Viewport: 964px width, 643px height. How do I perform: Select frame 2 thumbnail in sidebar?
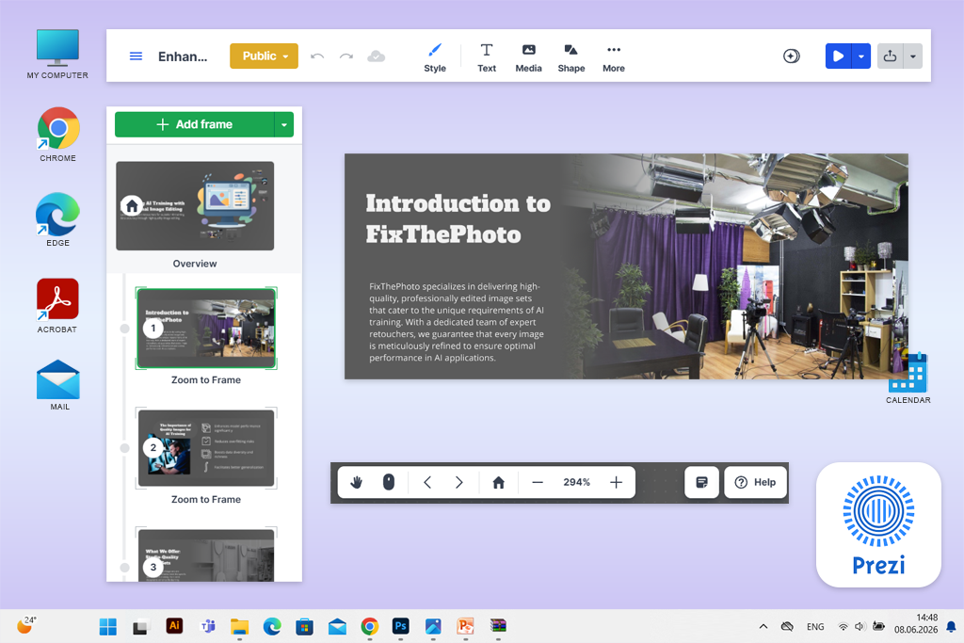point(206,448)
